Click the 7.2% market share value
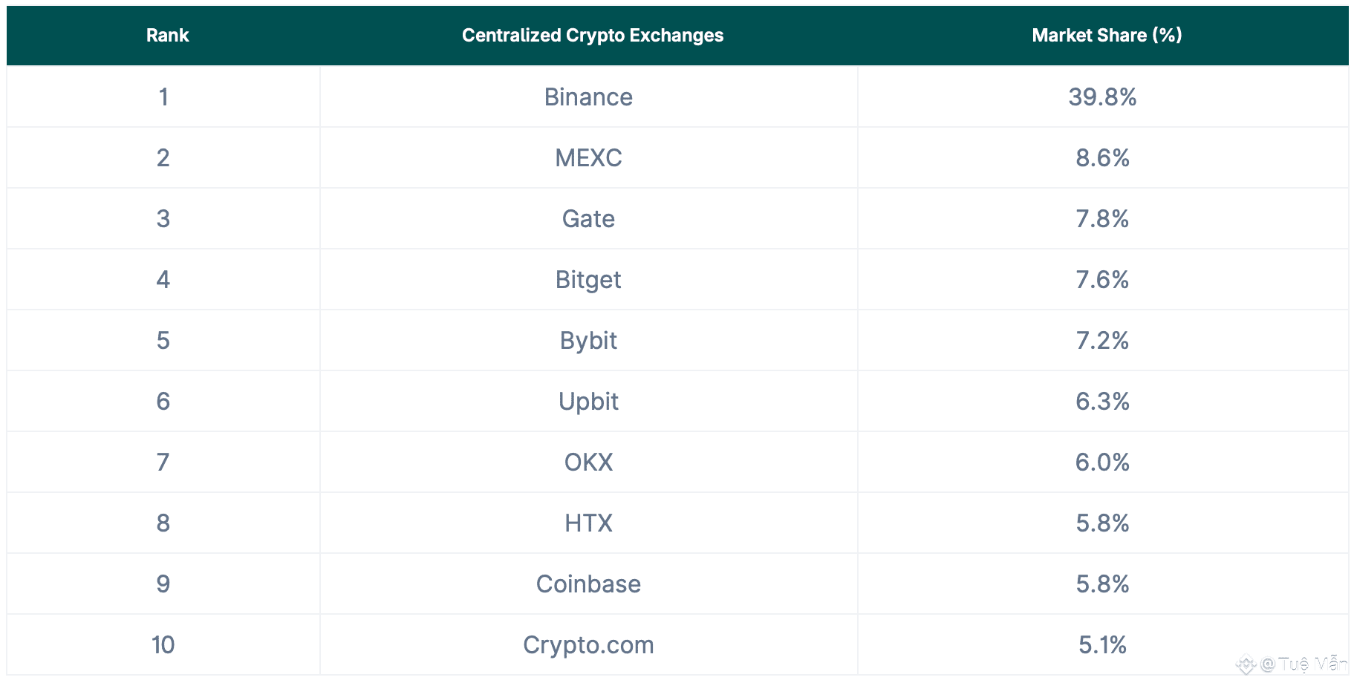The height and width of the screenshot is (683, 1354). tap(1102, 341)
